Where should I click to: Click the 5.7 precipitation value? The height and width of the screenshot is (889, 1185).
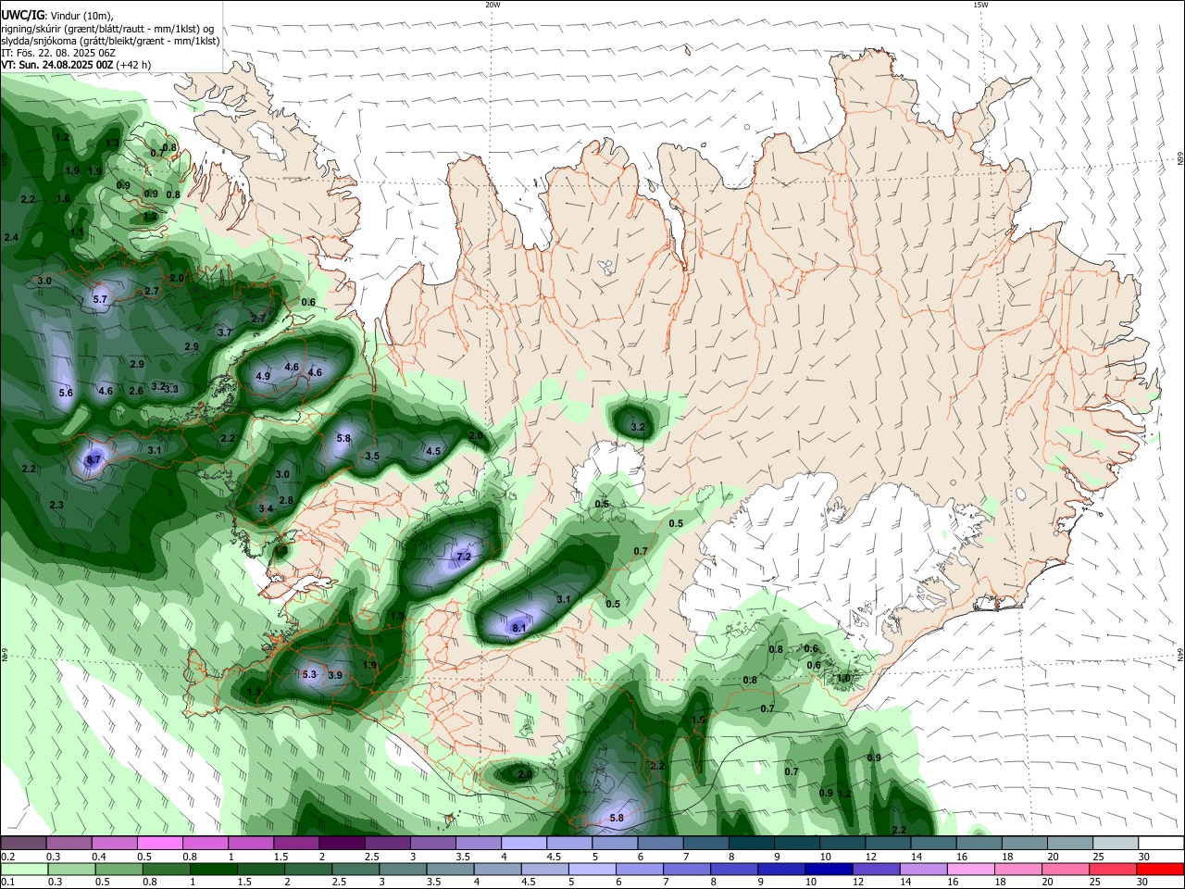coord(101,299)
